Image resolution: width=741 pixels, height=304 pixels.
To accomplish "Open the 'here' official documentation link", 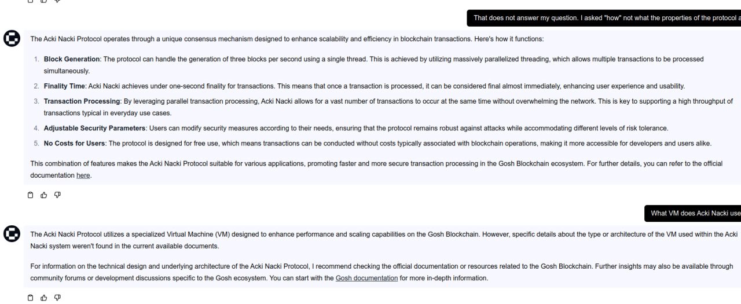I will click(83, 175).
